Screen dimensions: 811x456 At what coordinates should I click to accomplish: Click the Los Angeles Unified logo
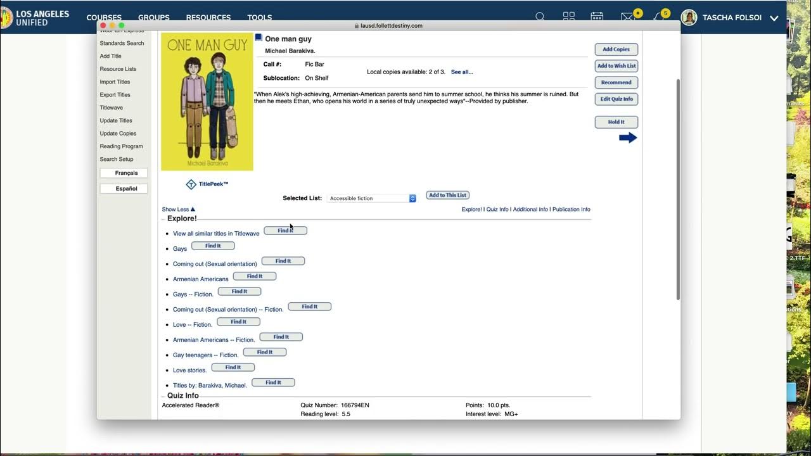pos(35,17)
